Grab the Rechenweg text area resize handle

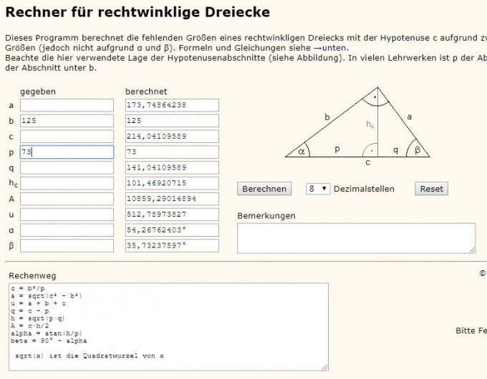point(325,368)
